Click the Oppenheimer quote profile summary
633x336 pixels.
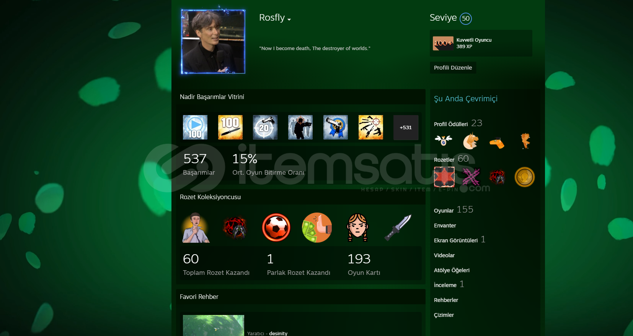click(315, 48)
